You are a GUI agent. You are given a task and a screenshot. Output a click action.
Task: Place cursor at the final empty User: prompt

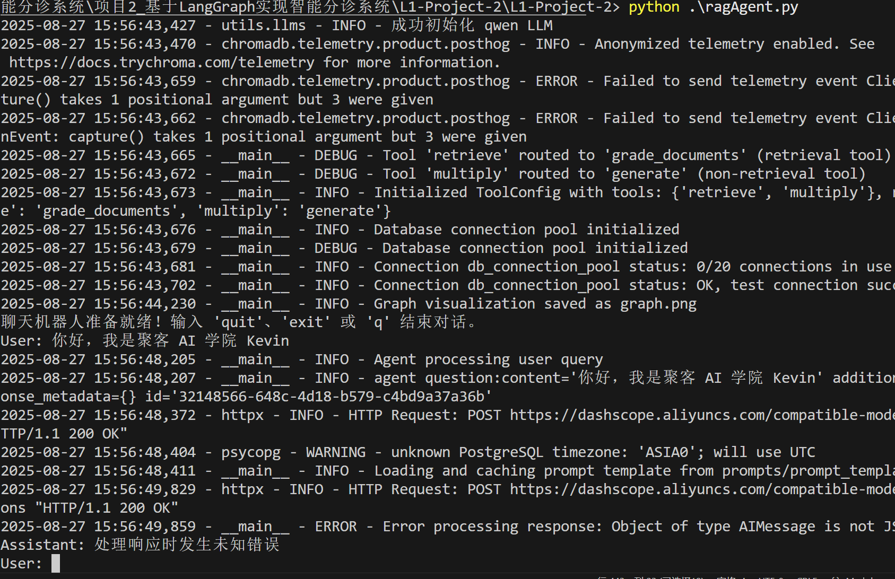[x=56, y=564]
